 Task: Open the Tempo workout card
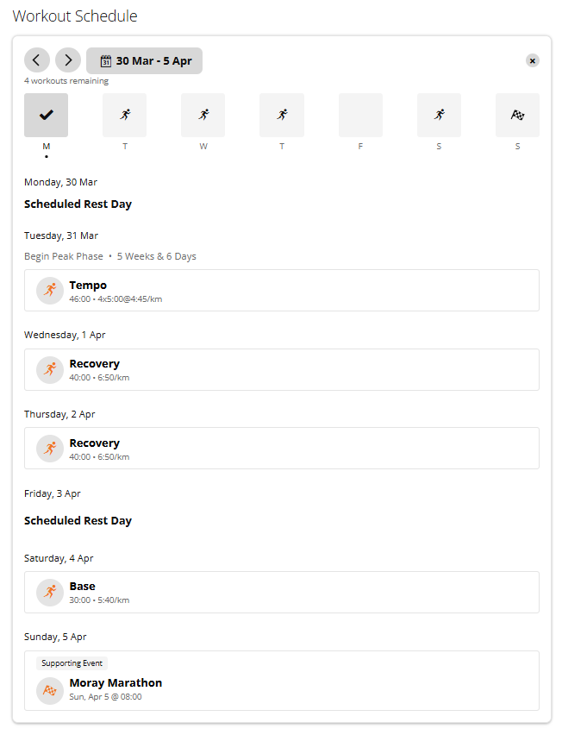click(x=282, y=290)
